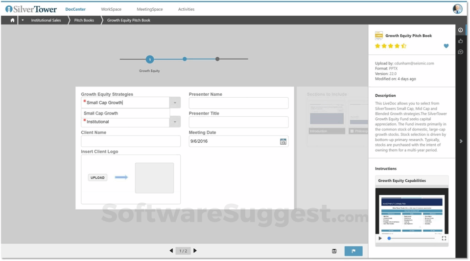The height and width of the screenshot is (261, 470).
Task: Switch to the DocCenter tab
Action: [x=75, y=9]
